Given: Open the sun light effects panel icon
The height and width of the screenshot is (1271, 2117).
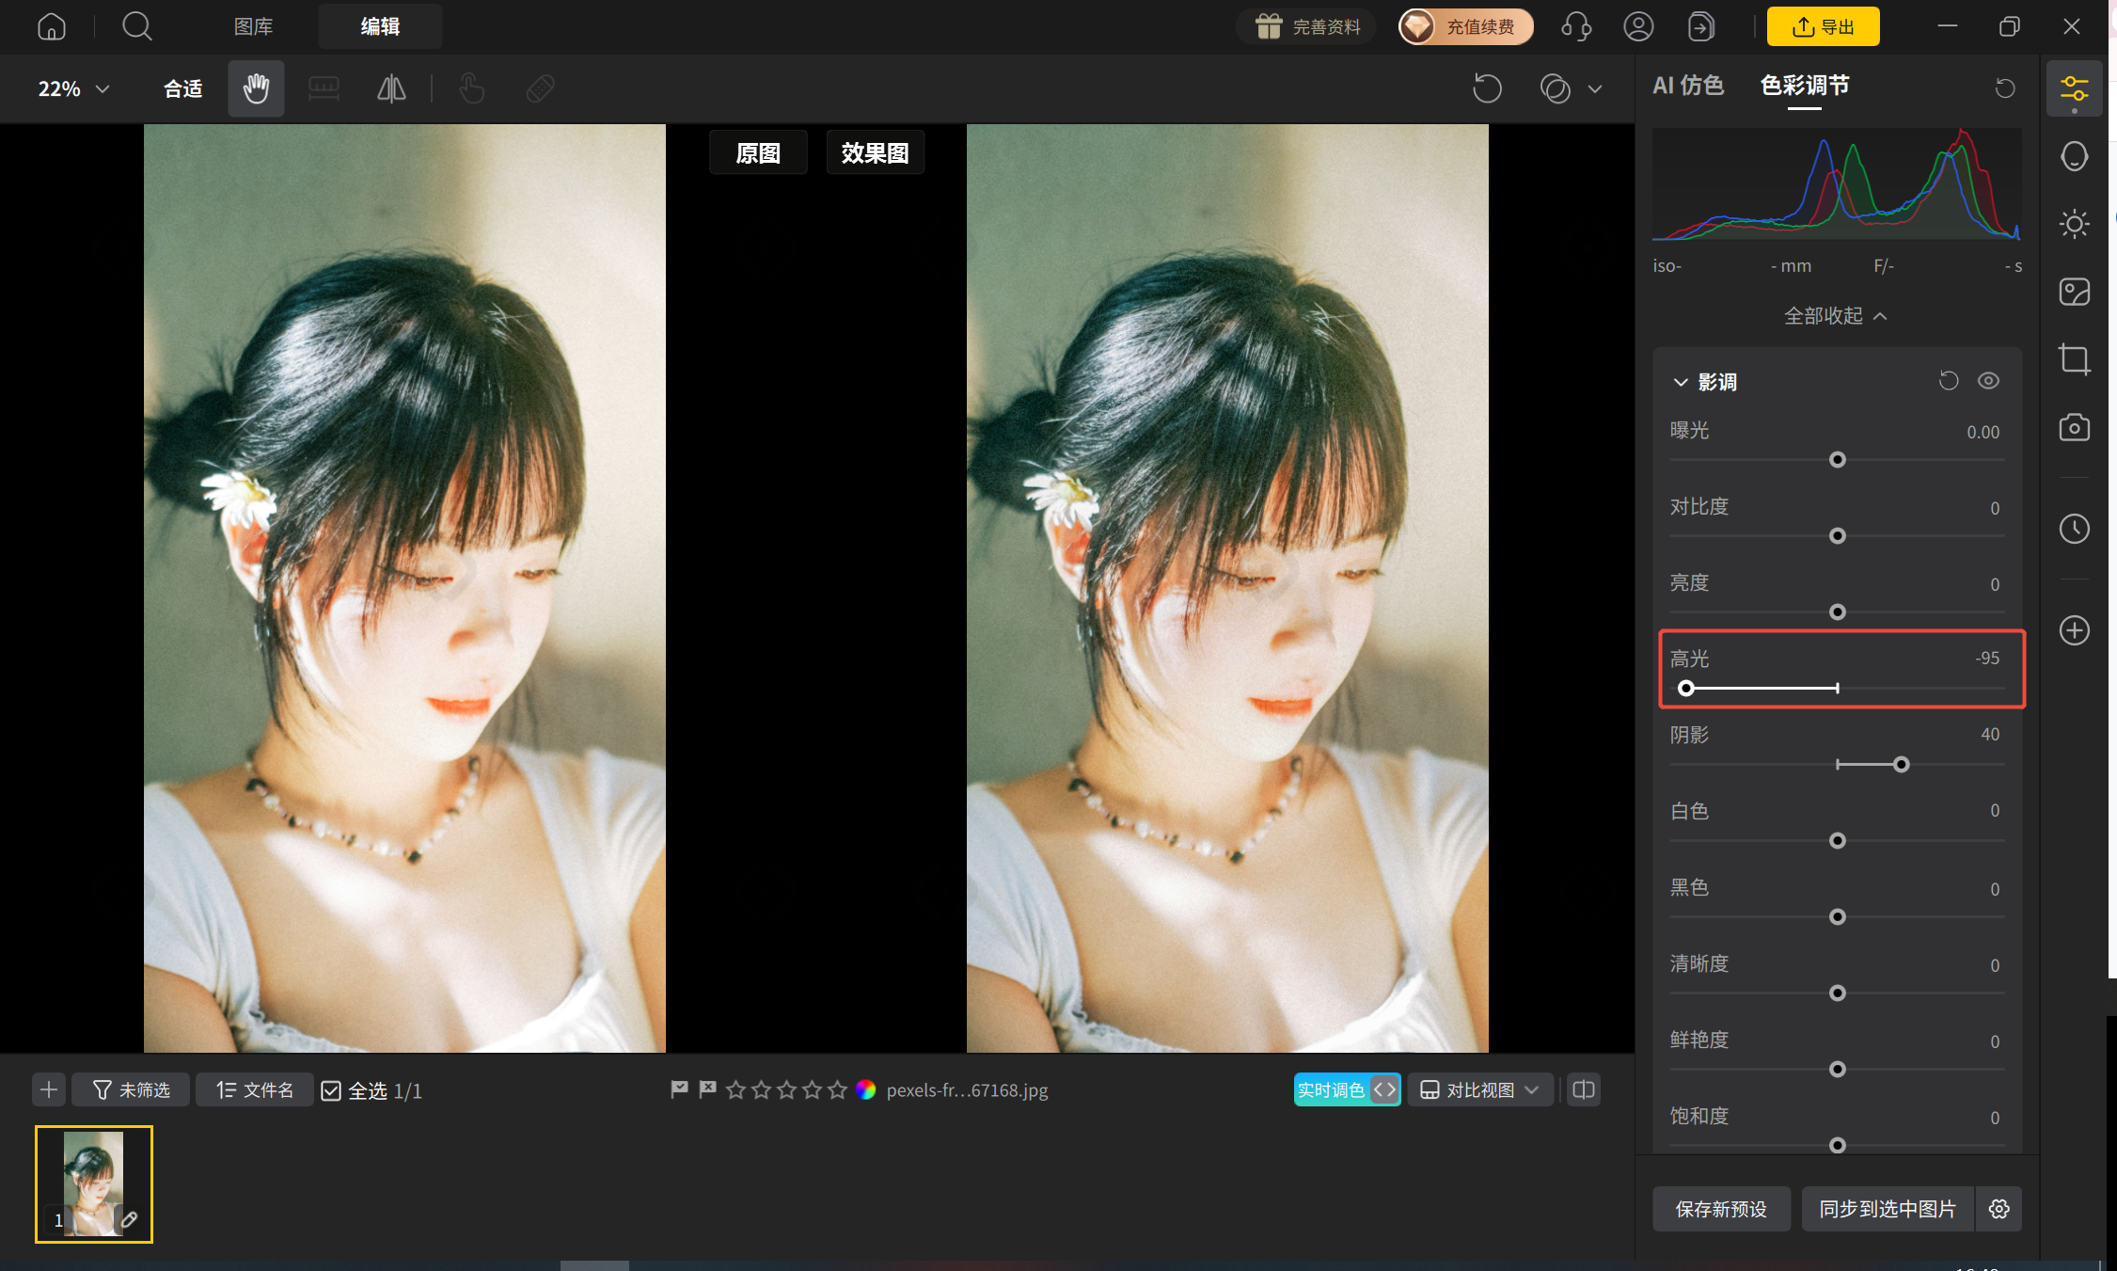Looking at the screenshot, I should click(x=2074, y=224).
